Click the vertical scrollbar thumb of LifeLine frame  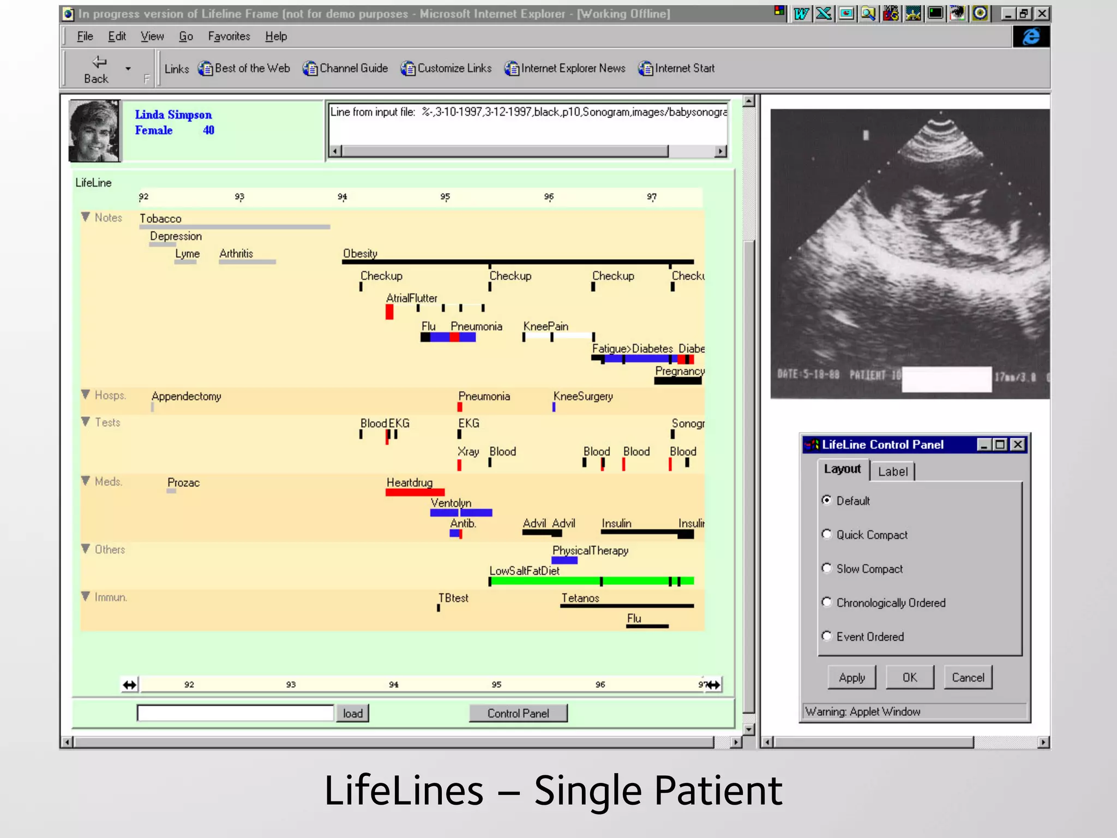coord(749,476)
